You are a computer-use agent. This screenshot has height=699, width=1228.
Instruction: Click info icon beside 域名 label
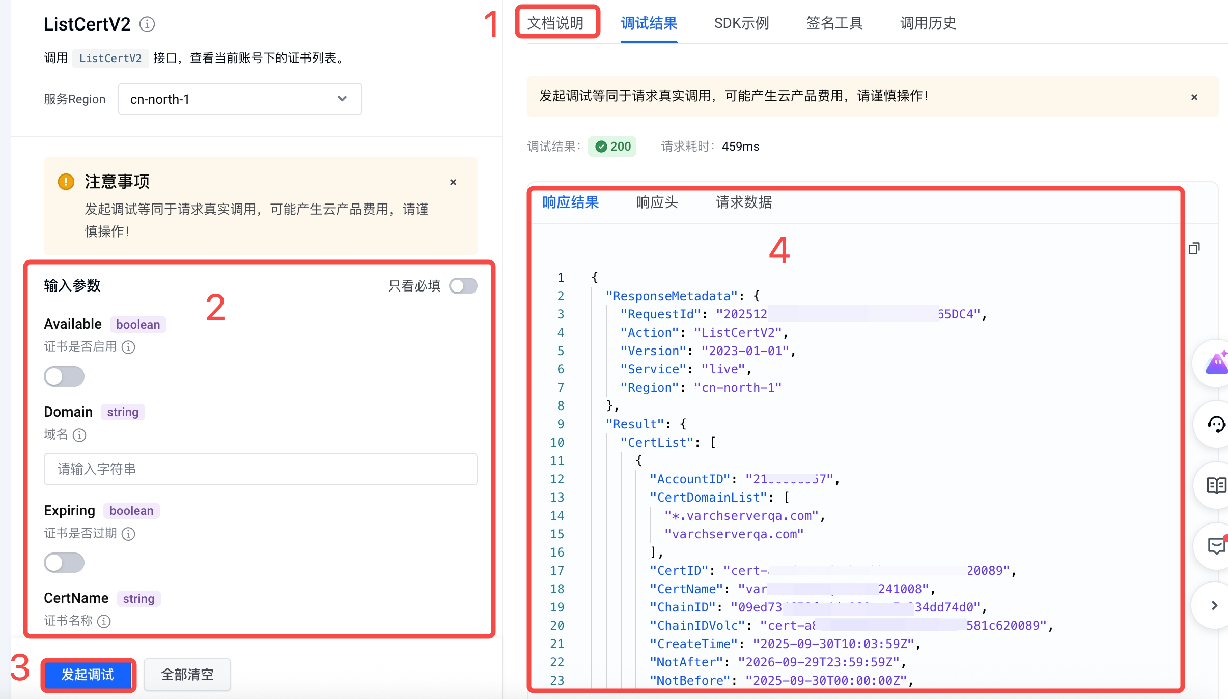pos(79,435)
